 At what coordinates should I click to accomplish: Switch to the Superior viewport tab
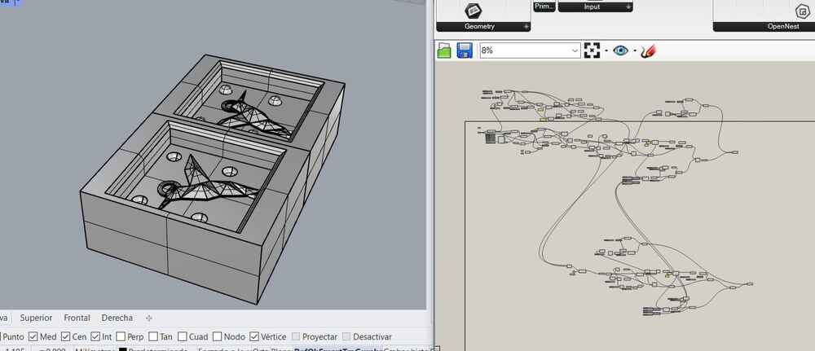coord(36,318)
